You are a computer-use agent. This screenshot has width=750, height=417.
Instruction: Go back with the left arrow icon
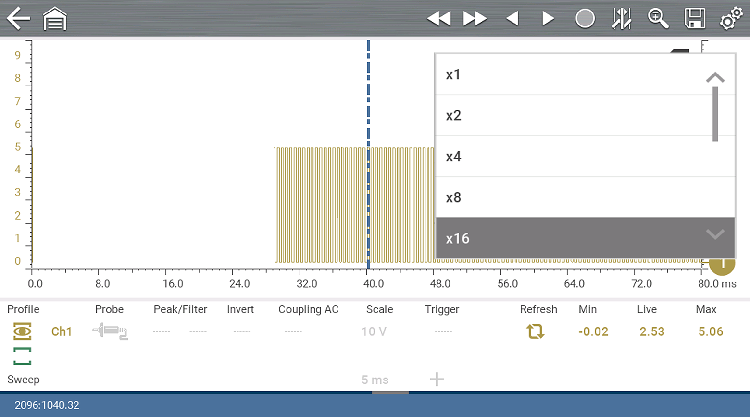coord(18,19)
